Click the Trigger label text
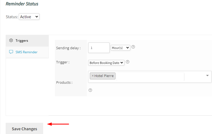 pos(63,62)
